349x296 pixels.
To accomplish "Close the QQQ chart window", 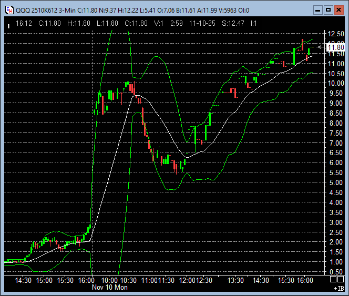I will (338, 9).
